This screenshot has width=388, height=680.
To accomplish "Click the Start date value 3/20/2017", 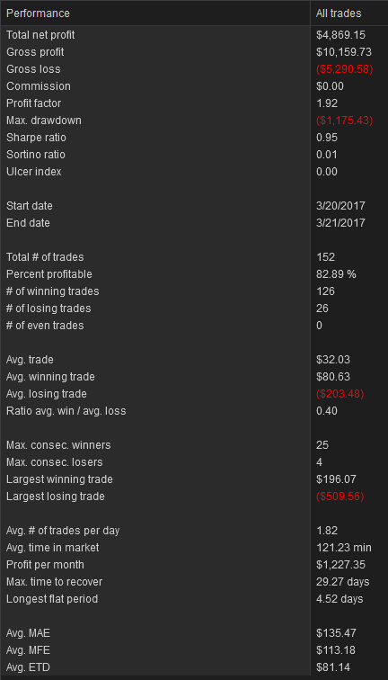I will pos(340,206).
